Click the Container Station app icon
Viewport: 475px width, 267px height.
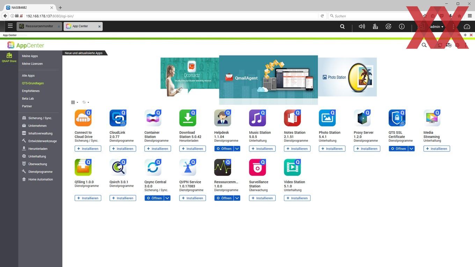point(153,118)
